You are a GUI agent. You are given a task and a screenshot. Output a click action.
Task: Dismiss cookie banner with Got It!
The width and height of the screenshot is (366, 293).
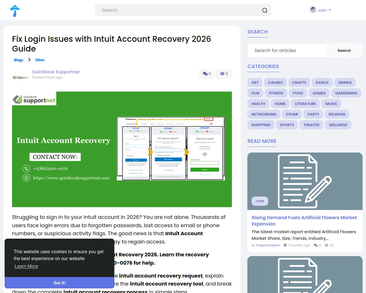(x=59, y=283)
